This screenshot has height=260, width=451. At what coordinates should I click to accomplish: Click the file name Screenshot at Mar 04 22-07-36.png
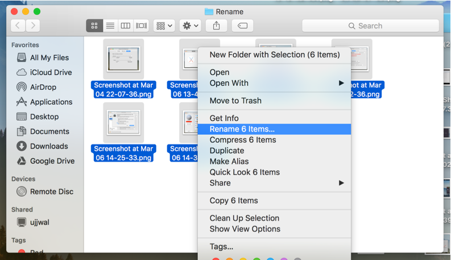point(123,90)
